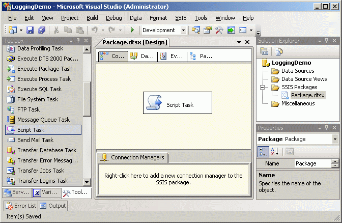Screen dimensions: 342x223
Task: Select File System Task in Toolbox
Action: click(x=43, y=99)
